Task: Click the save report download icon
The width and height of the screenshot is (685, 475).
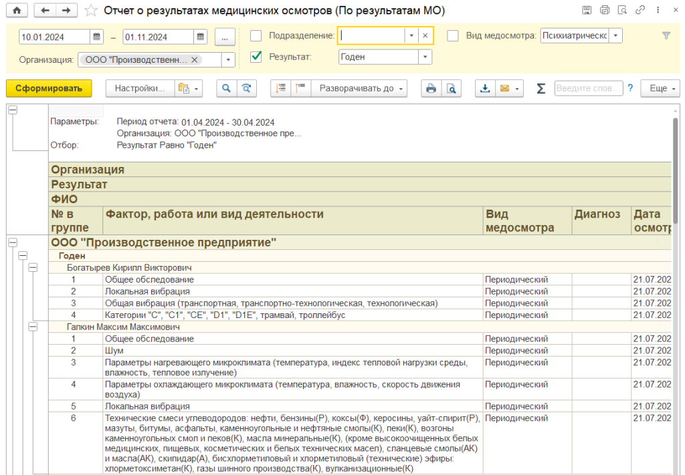Action: (485, 88)
